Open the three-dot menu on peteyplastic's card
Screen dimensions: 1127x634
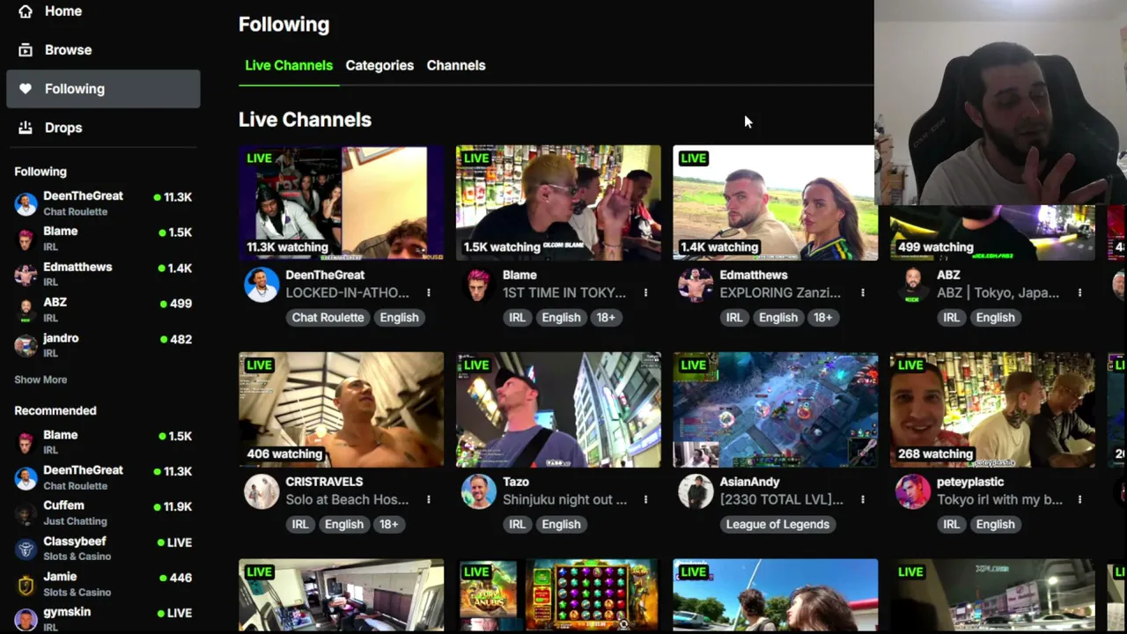point(1079,499)
